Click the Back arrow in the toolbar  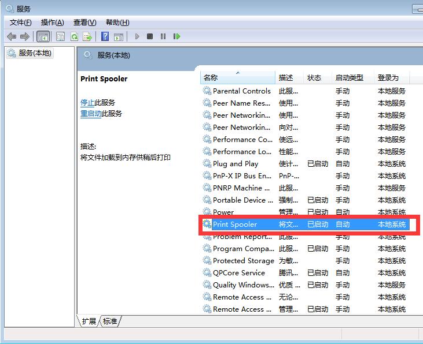coord(11,36)
